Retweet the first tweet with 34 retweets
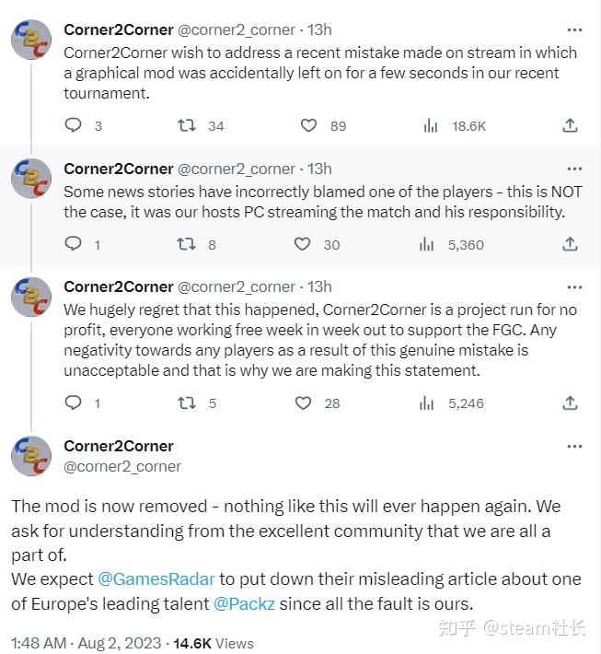This screenshot has height=654, width=601. coord(185,125)
